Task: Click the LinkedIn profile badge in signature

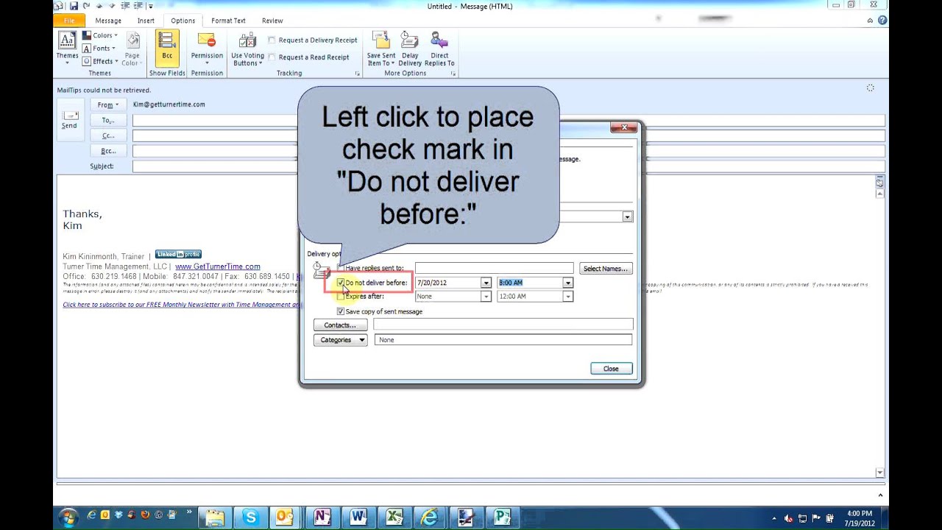Action: point(178,255)
